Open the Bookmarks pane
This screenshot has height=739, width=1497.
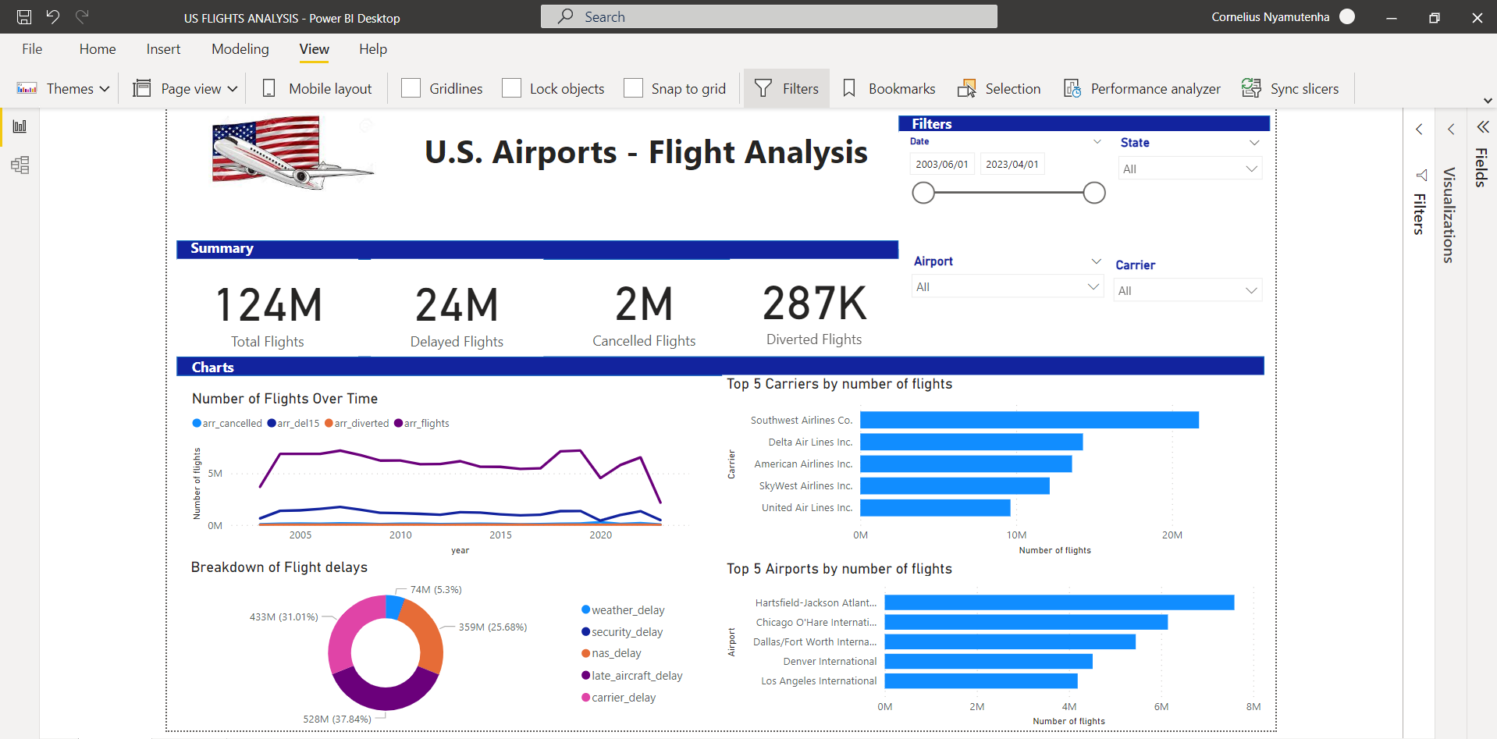(888, 88)
